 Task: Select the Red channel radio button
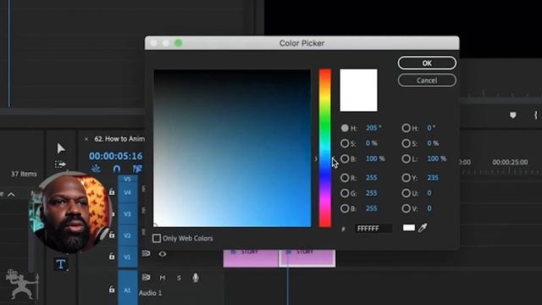[x=345, y=178]
